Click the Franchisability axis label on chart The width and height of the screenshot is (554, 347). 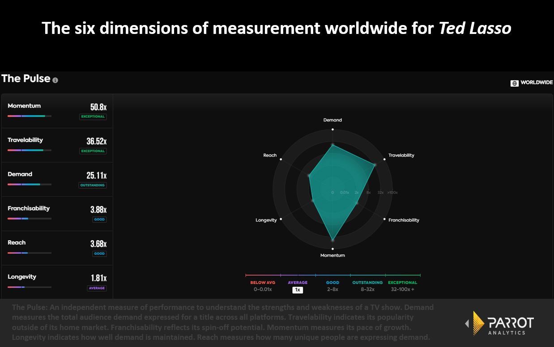tap(404, 220)
